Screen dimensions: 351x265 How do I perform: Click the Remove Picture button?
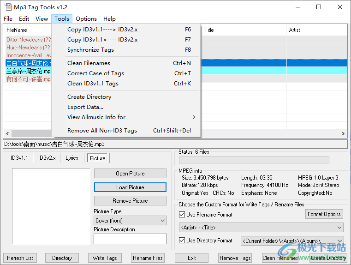point(130,201)
